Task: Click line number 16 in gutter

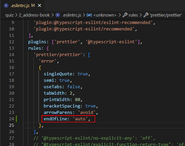Action: (11, 68)
